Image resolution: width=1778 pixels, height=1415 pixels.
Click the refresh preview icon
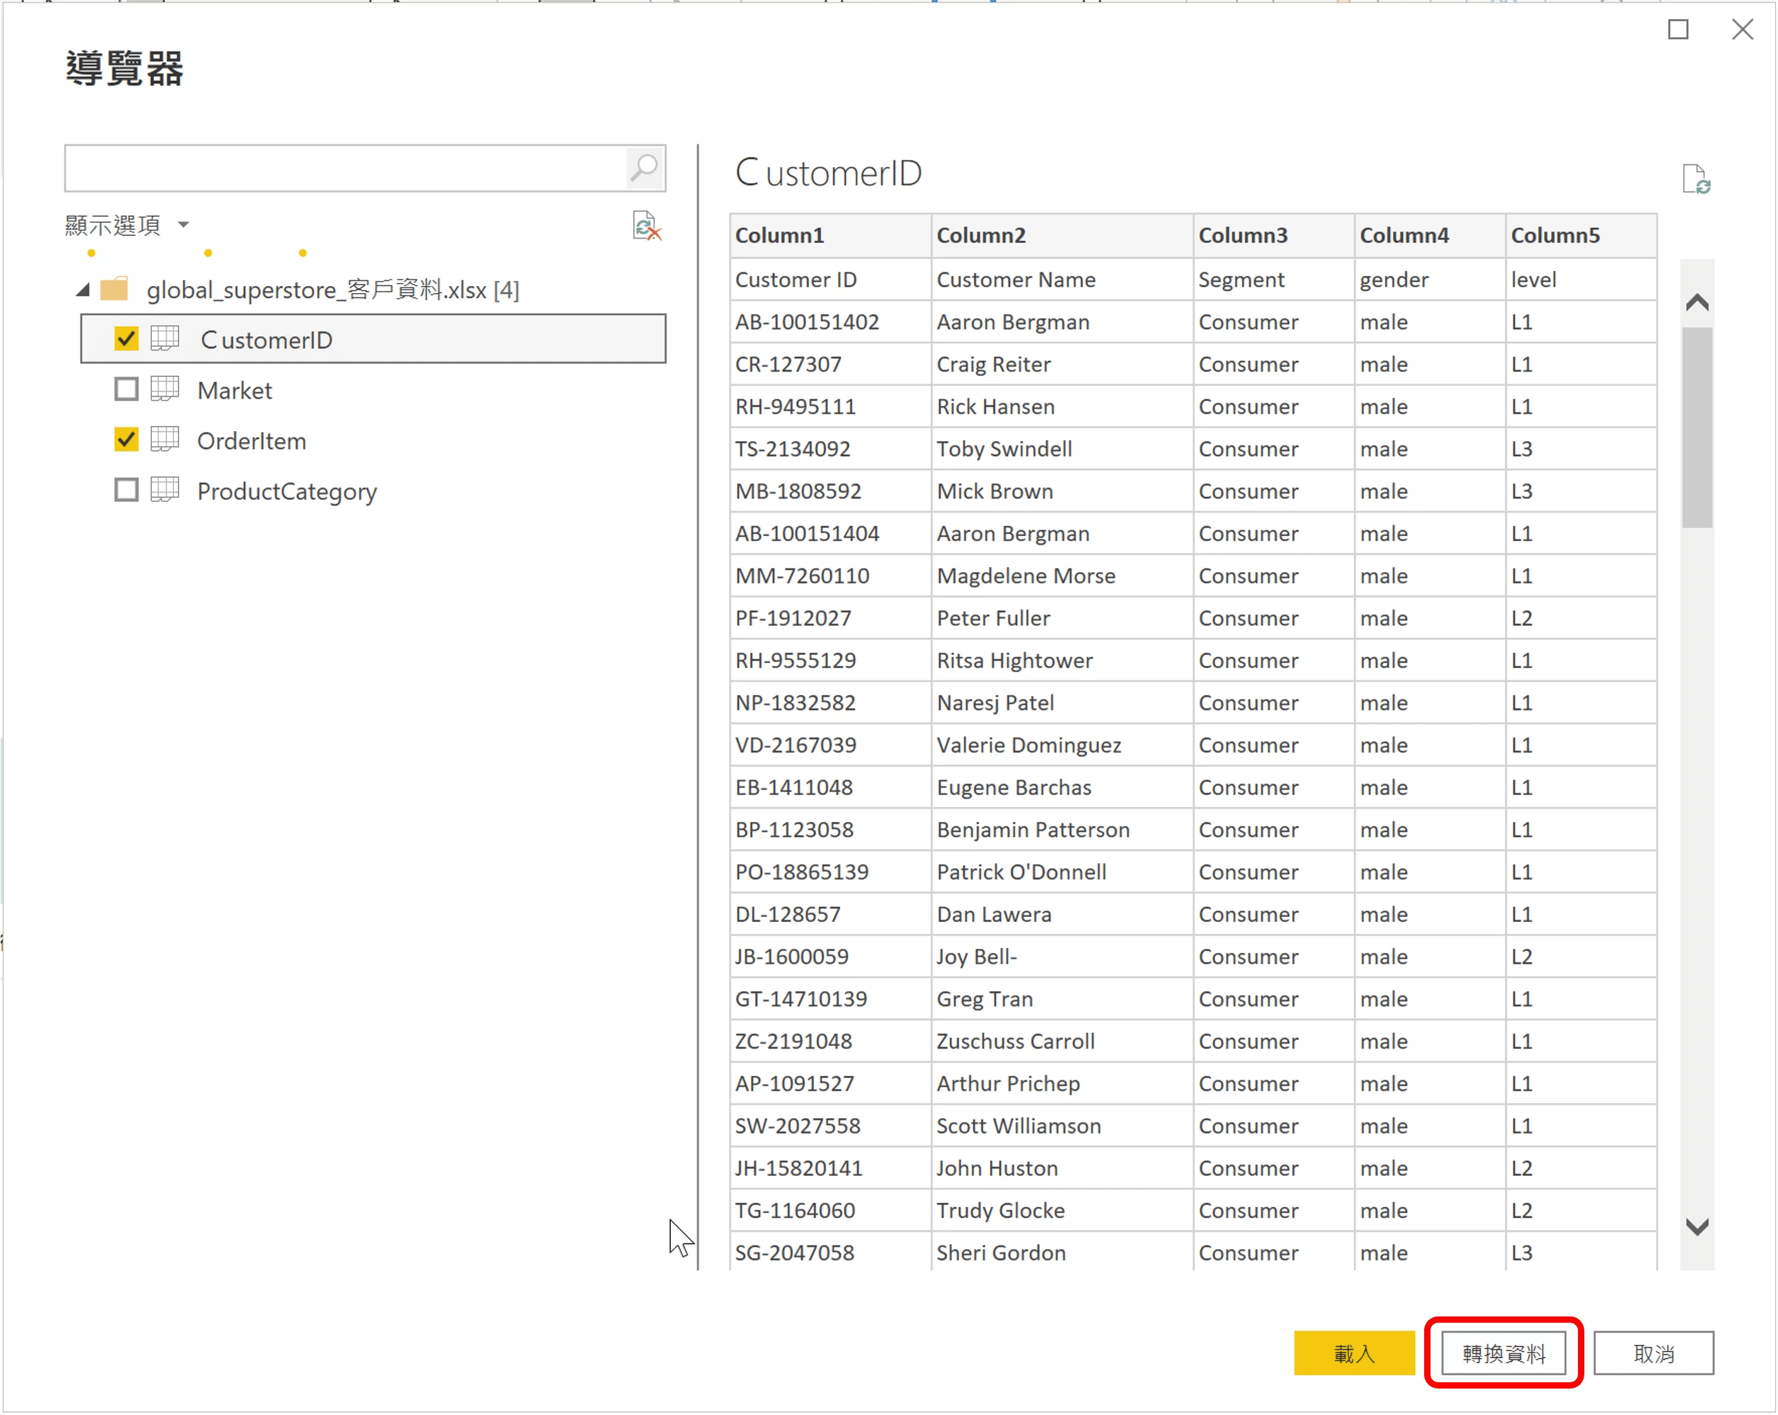[646, 225]
